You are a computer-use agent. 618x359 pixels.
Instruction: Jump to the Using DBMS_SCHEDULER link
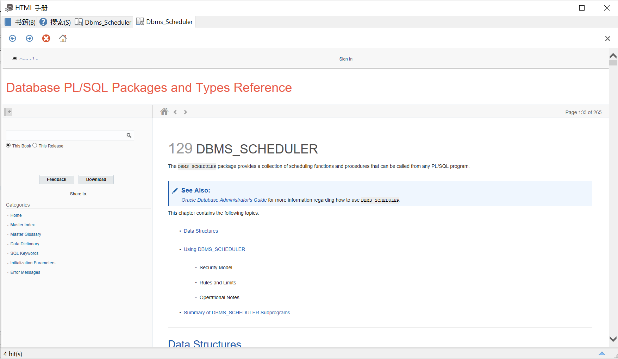coord(214,249)
